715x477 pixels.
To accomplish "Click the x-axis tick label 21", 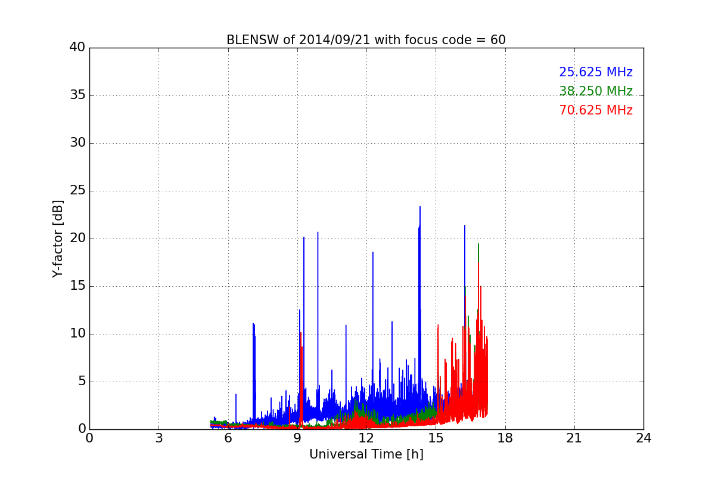I will click(x=574, y=438).
